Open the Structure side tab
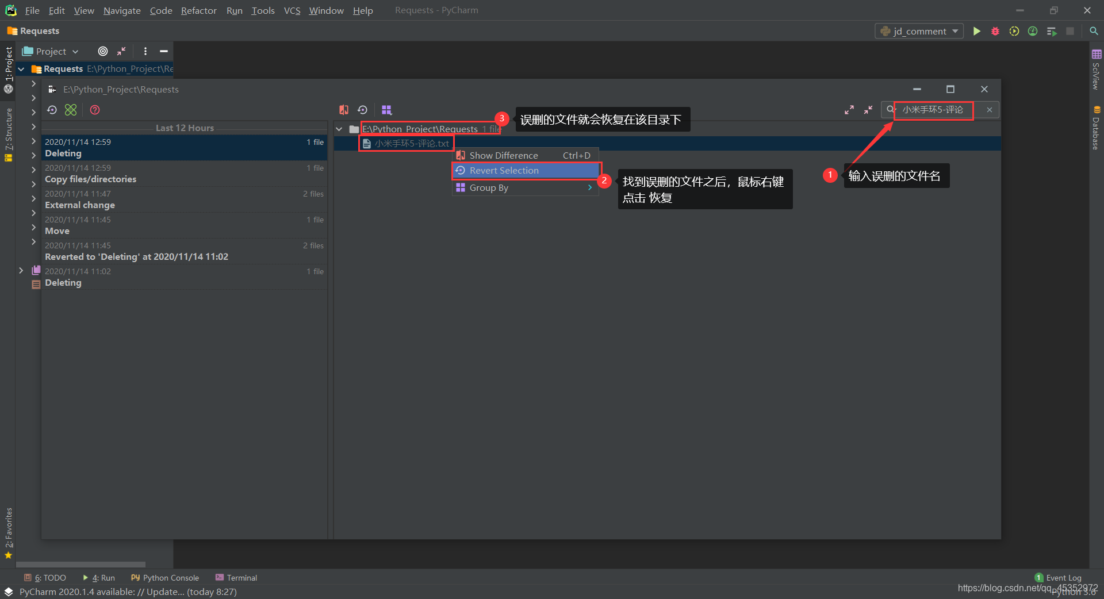Screen dimensions: 1104x599 tap(9, 135)
